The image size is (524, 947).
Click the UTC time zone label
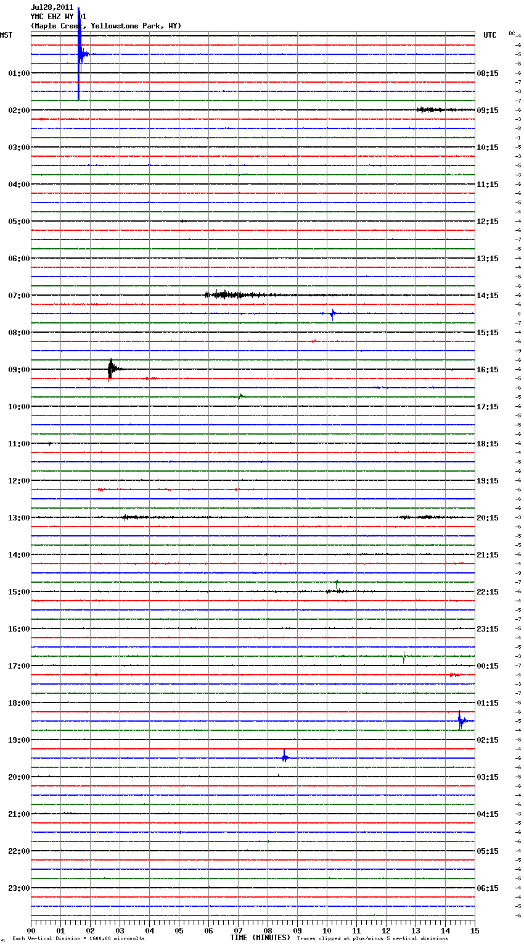click(490, 35)
